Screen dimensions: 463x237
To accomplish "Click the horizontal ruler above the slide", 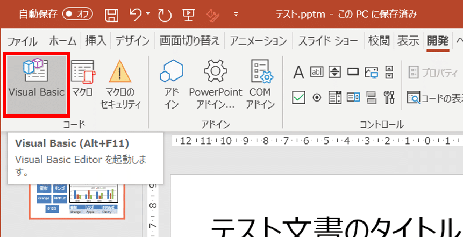I will (317, 141).
